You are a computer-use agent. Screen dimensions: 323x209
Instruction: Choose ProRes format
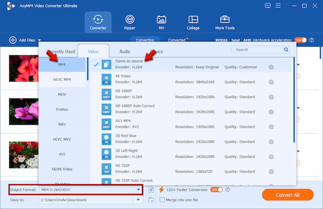62,109
